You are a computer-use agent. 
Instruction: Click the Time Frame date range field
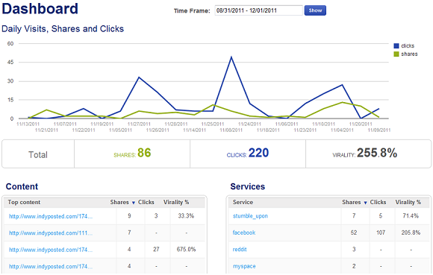tap(258, 10)
